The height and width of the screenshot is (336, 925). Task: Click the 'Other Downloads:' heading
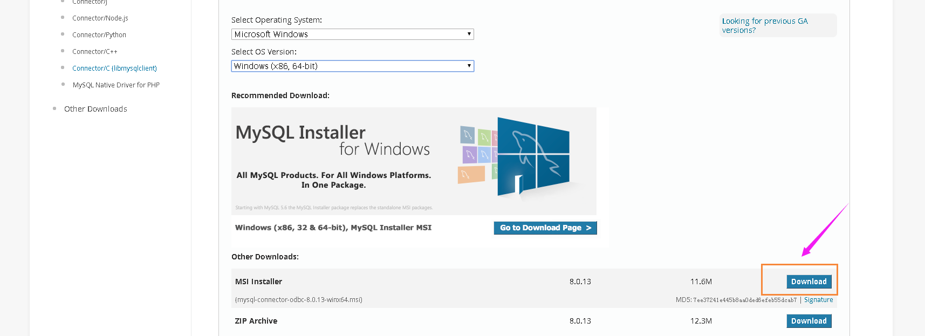pos(265,257)
